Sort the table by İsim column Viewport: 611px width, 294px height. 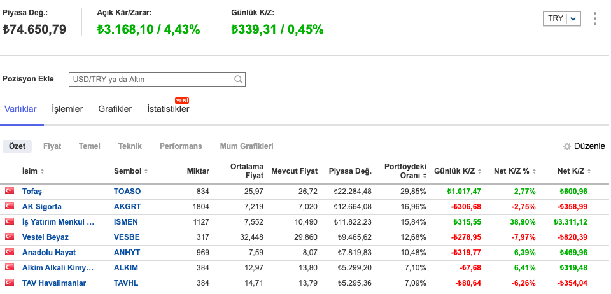pyautogui.click(x=33, y=171)
